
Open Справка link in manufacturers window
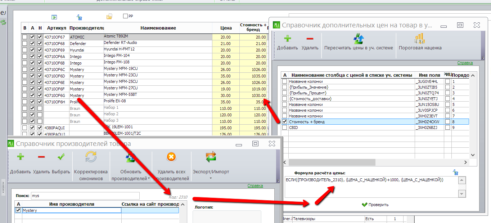coord(255,186)
